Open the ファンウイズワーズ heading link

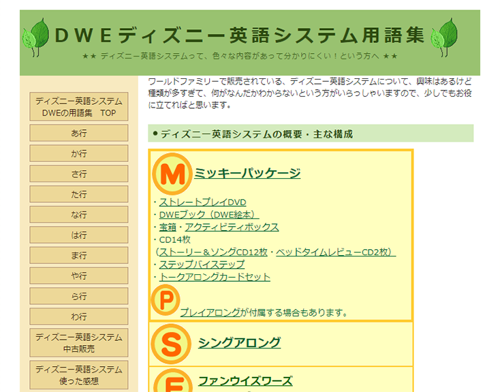(245, 381)
